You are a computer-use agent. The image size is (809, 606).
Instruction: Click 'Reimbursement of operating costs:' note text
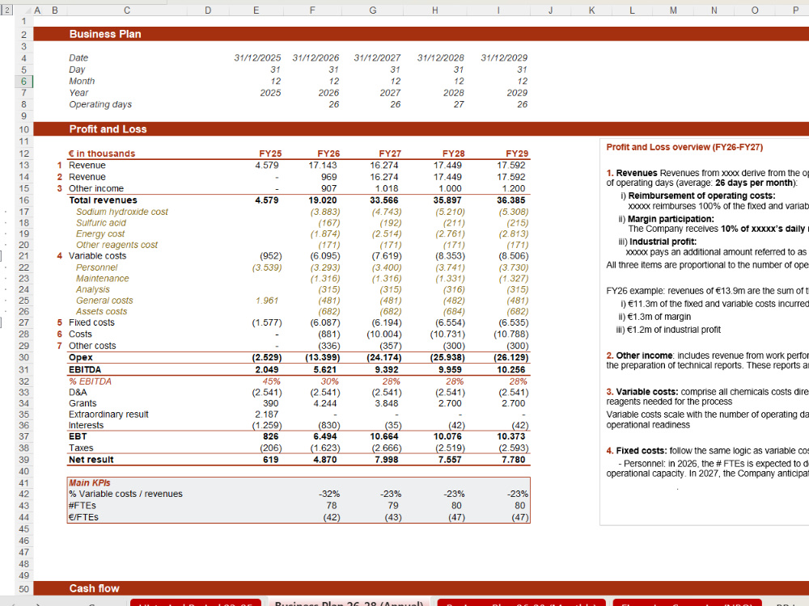point(701,196)
